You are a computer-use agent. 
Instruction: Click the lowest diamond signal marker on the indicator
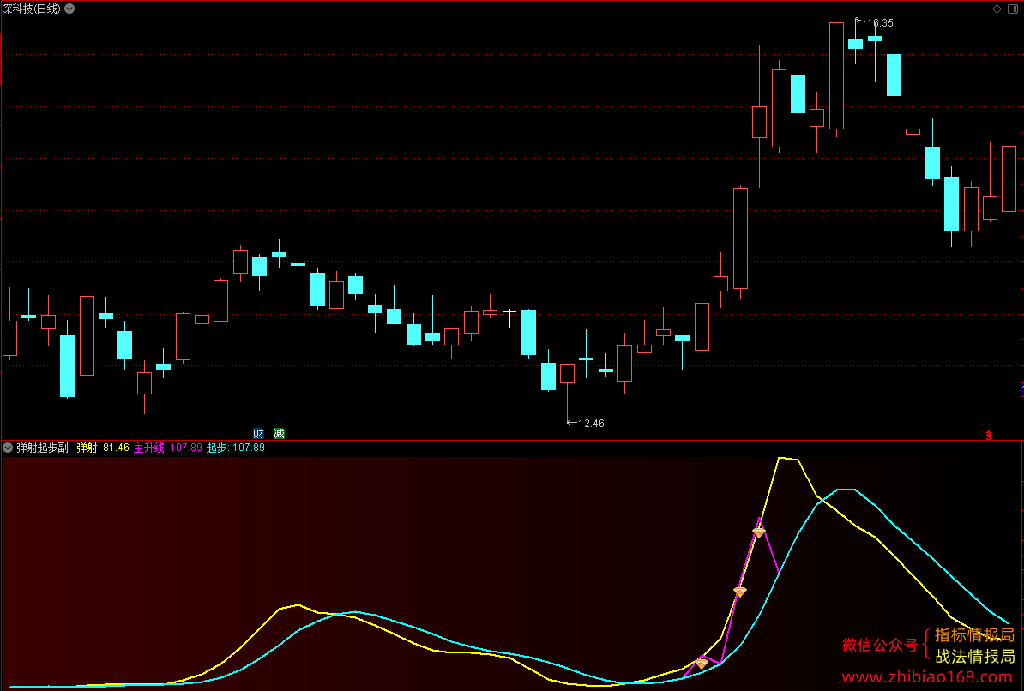(x=702, y=663)
